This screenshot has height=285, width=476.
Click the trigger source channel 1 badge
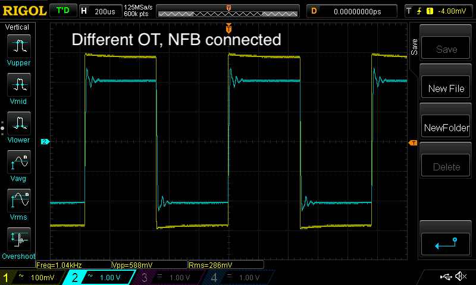[430, 11]
